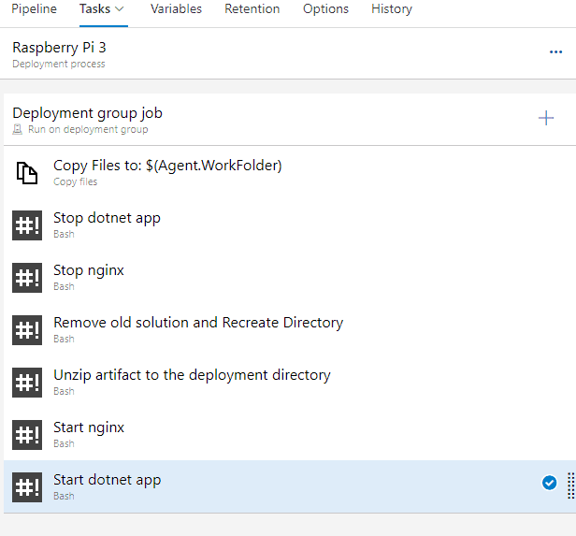
Task: Click the blue check mark on Start dotnet app
Action: tap(549, 483)
